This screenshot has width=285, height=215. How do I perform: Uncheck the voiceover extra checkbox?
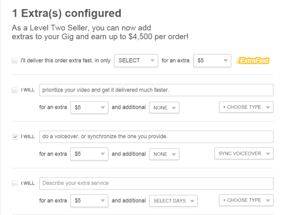(x=15, y=136)
